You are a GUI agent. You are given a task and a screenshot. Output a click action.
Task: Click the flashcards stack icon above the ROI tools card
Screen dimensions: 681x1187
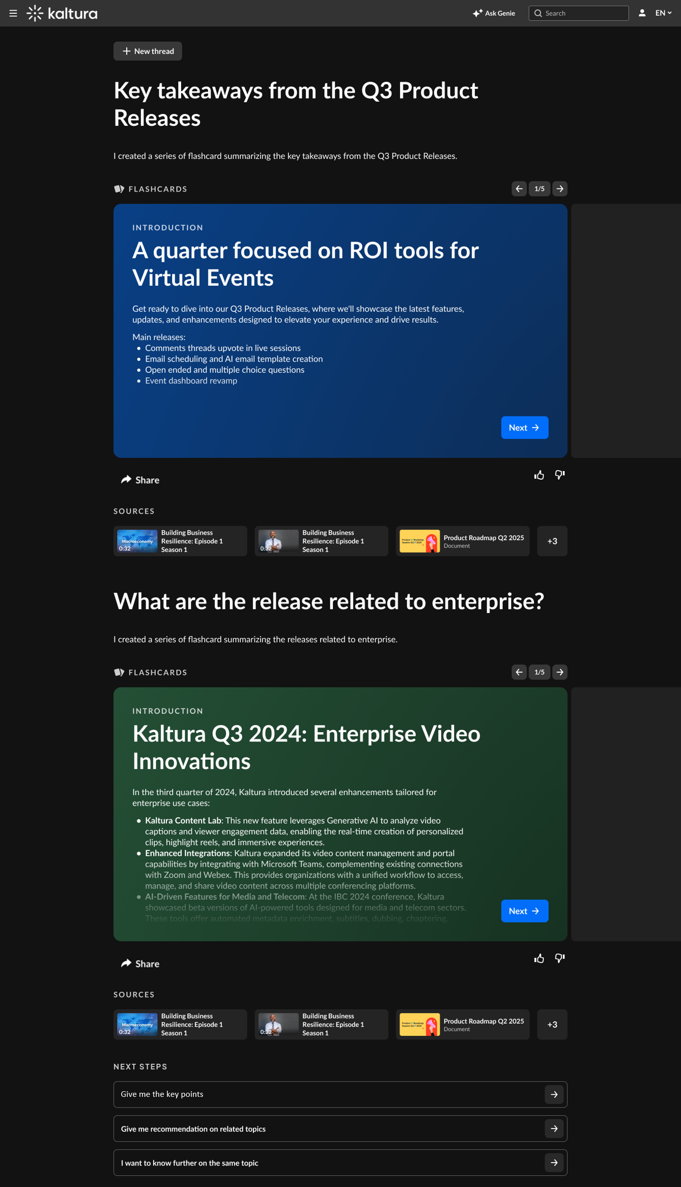(x=119, y=189)
